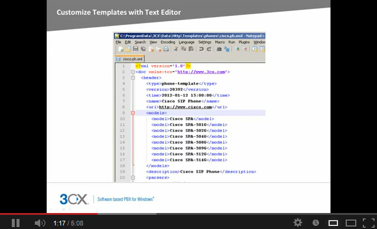Click the Save floppy disk icon

coord(135,49)
